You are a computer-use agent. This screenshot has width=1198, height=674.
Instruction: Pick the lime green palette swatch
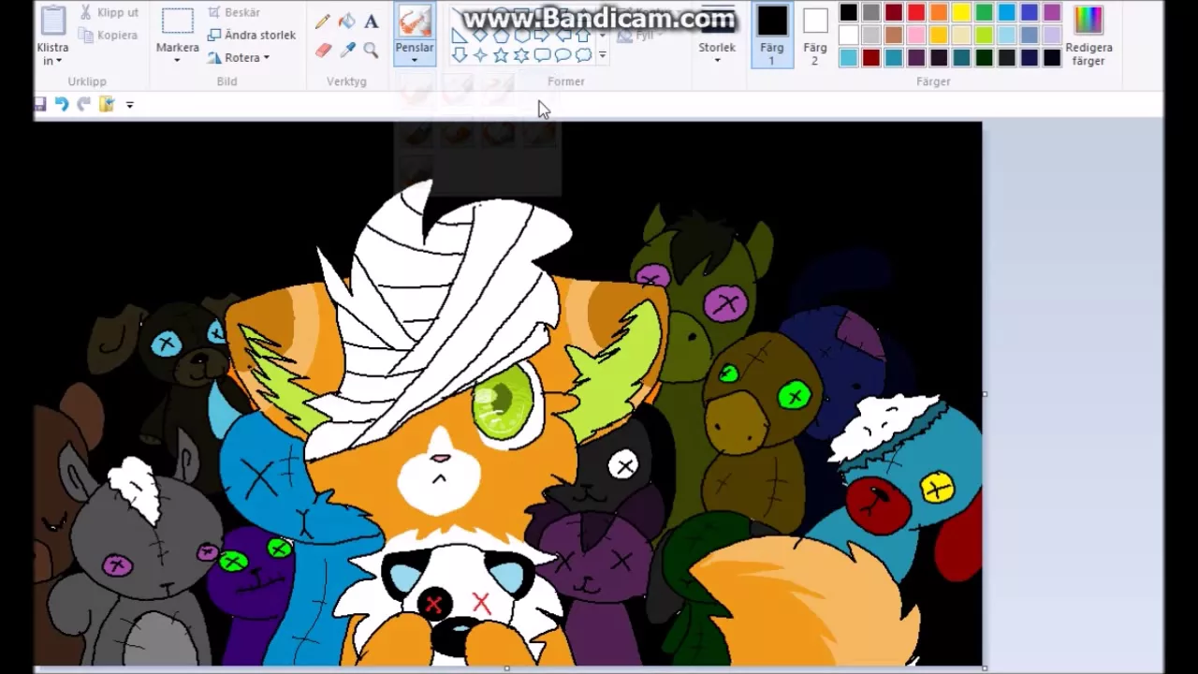[x=985, y=35]
